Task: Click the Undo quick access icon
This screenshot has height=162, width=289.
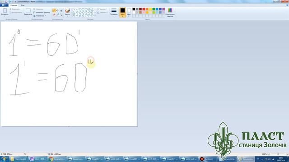Action: [9, 2]
